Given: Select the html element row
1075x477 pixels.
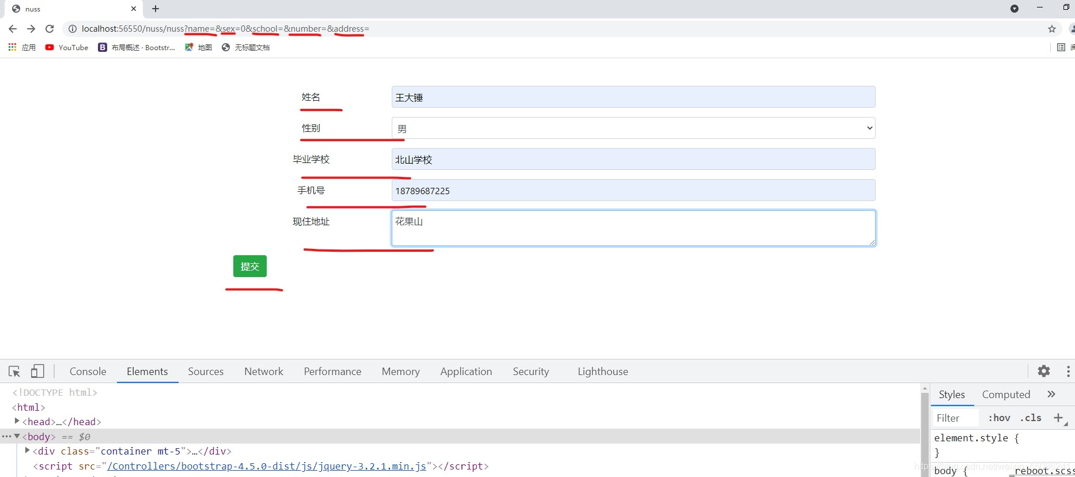Looking at the screenshot, I should click(x=29, y=407).
